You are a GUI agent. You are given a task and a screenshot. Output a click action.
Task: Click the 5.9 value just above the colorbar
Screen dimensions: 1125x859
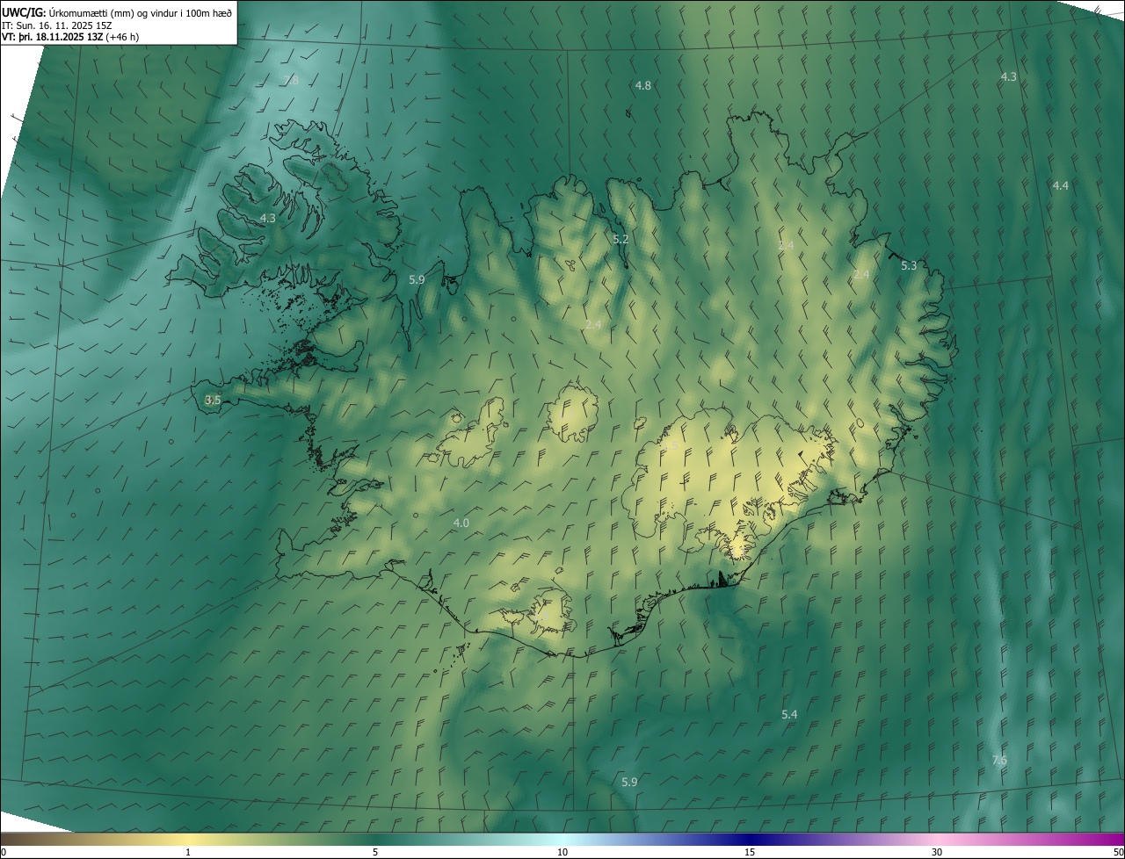[x=629, y=782]
